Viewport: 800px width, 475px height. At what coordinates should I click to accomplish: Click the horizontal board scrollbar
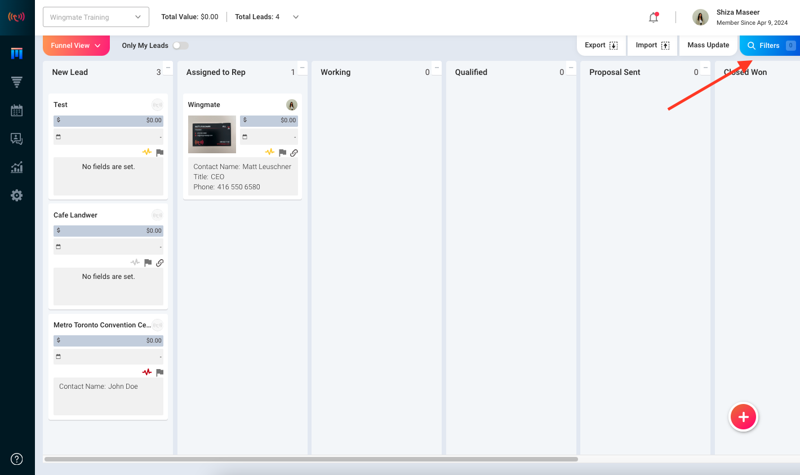tap(311, 459)
